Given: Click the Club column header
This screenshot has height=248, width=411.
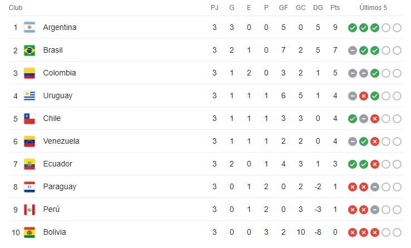Looking at the screenshot, I should point(16,8).
